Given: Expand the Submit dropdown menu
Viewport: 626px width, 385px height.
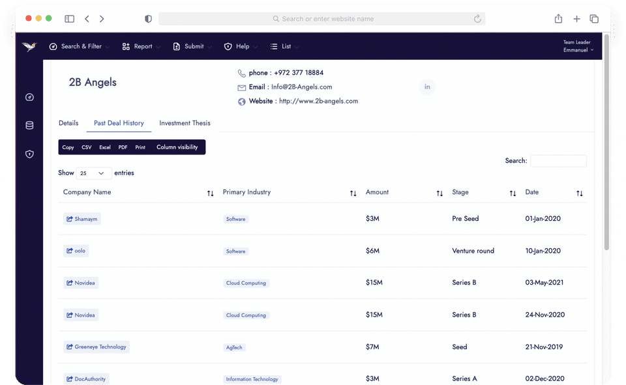Looking at the screenshot, I should click(x=192, y=47).
